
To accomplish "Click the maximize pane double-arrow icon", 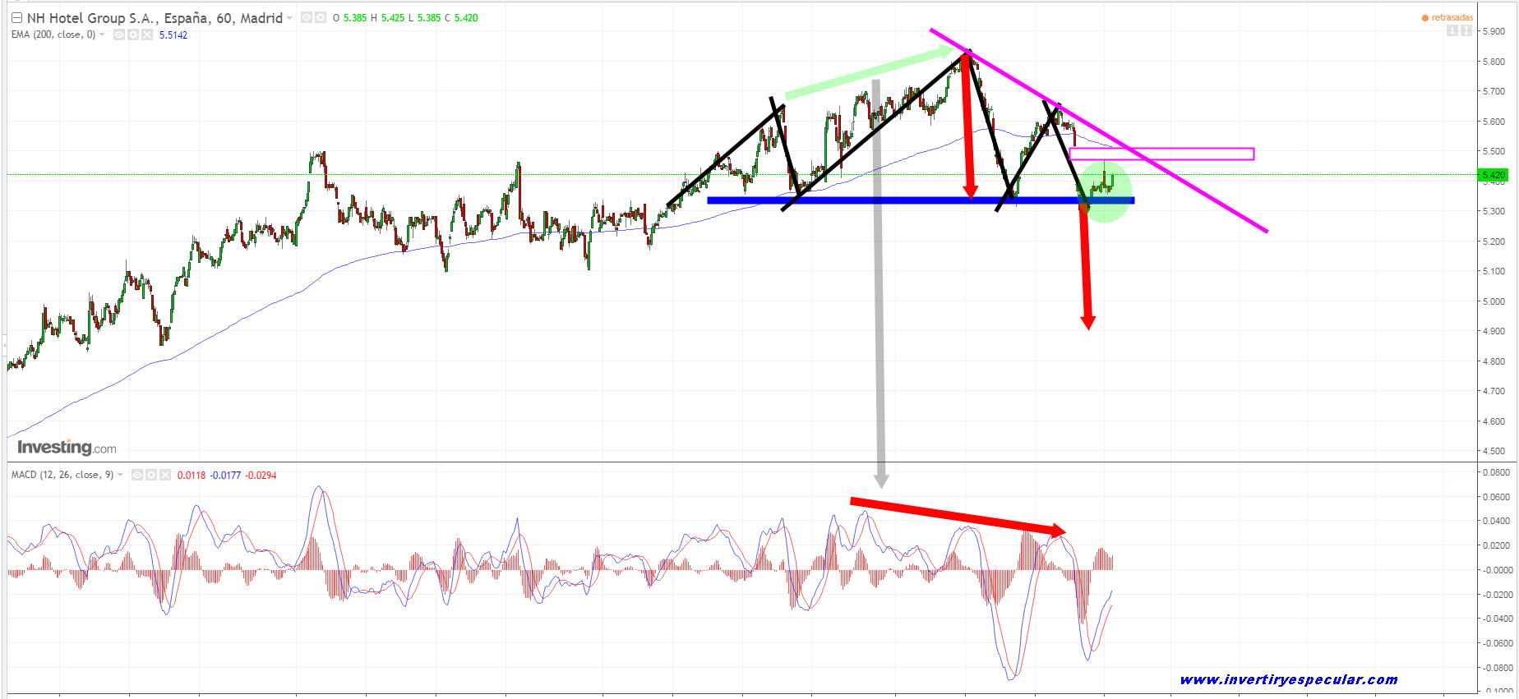I will 1466,30.
